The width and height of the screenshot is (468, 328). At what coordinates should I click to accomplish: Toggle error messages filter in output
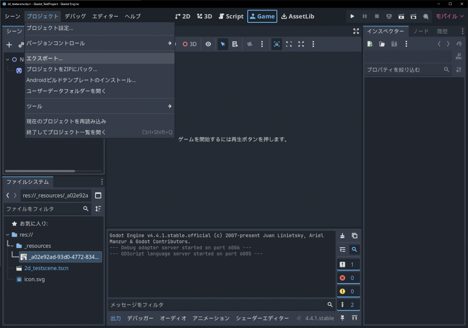click(x=348, y=278)
